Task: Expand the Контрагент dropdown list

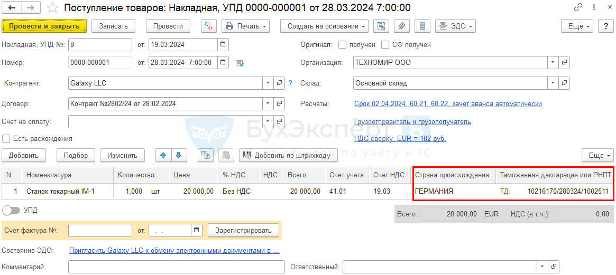Action: (268, 83)
